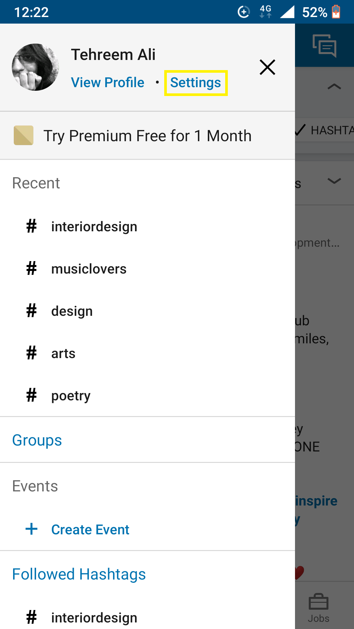Try Premium Free for 1 Month
The width and height of the screenshot is (354, 629).
click(148, 135)
